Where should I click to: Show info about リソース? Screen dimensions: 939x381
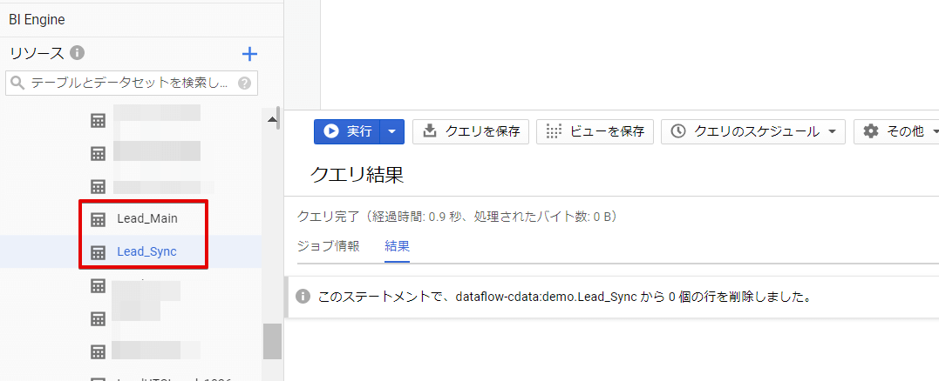pyautogui.click(x=77, y=53)
